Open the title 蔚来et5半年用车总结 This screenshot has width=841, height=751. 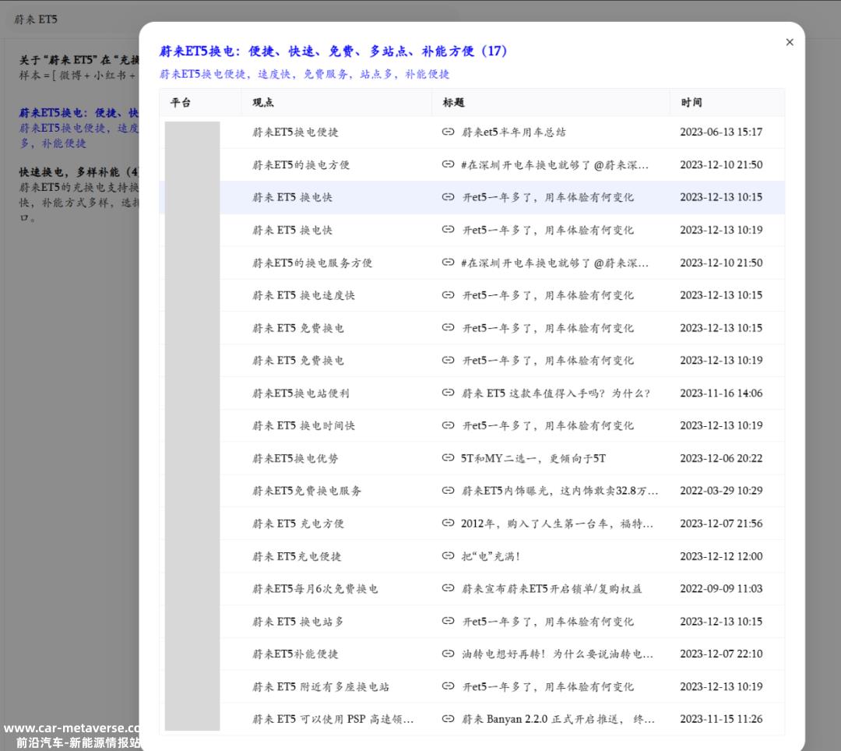(513, 132)
